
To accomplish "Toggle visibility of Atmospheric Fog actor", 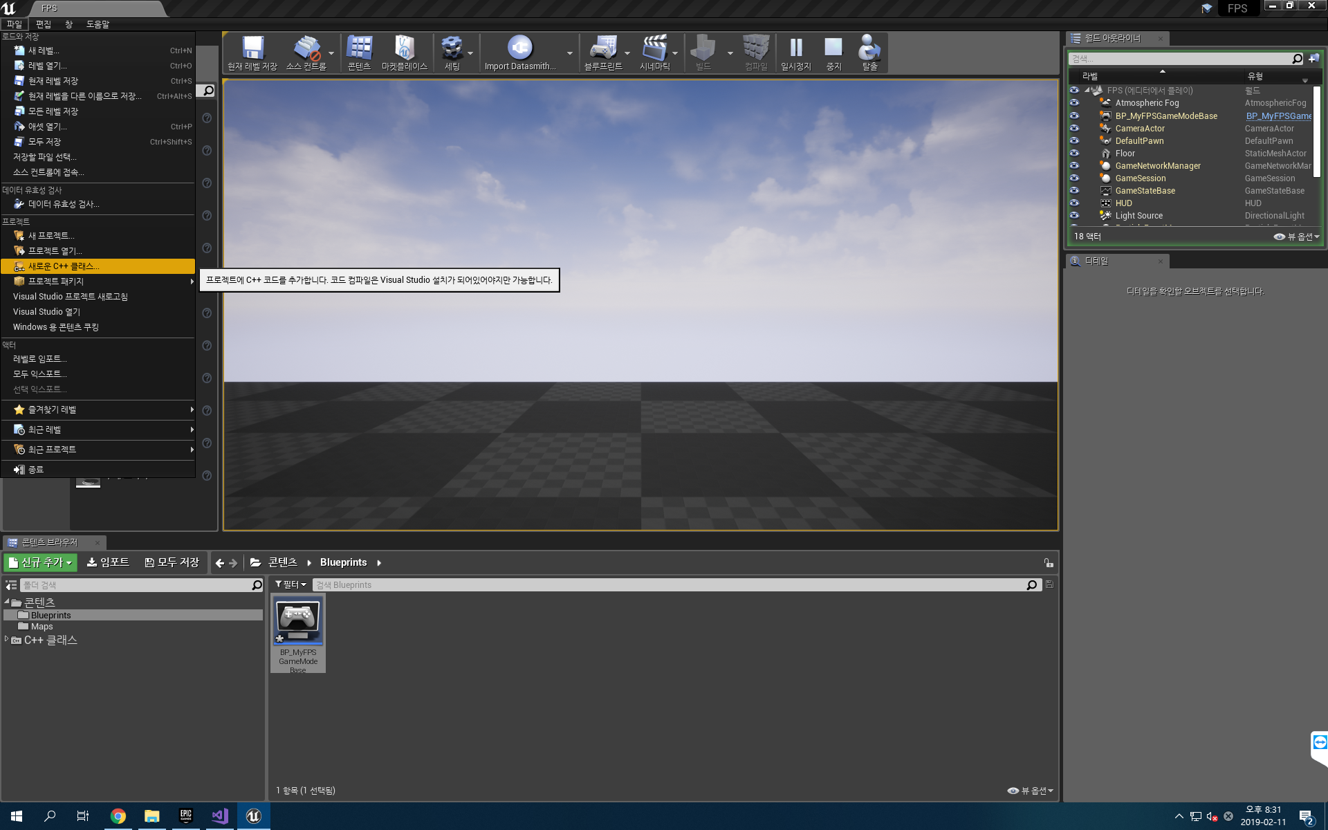I will click(1073, 102).
